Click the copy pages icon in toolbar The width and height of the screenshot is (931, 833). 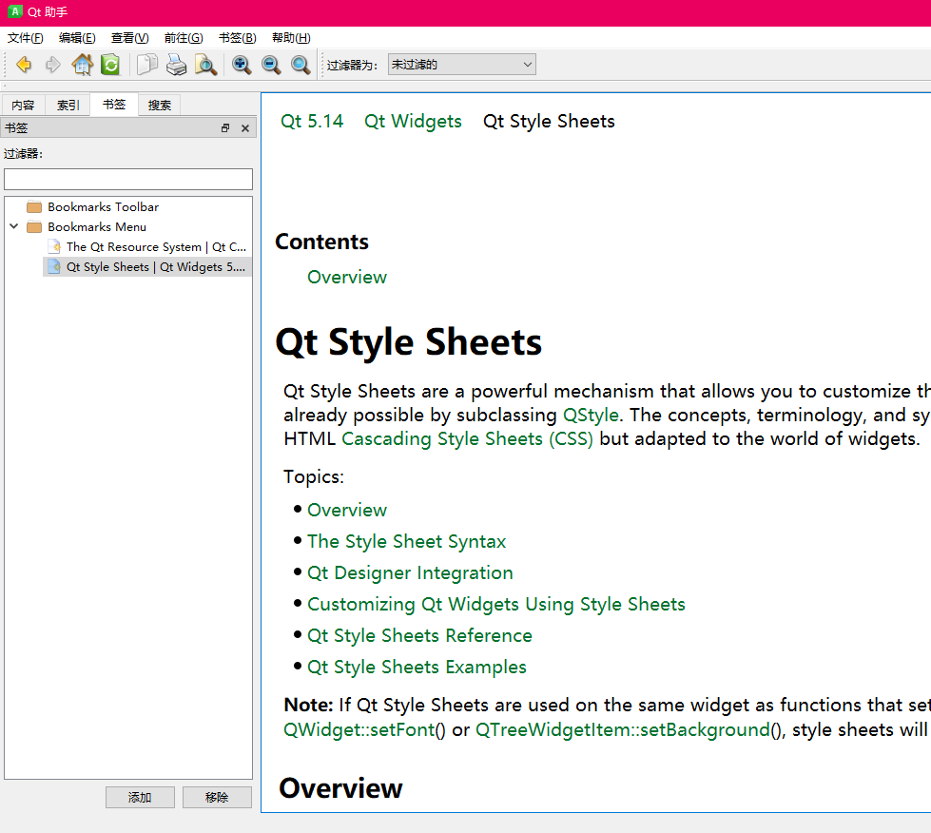(146, 64)
